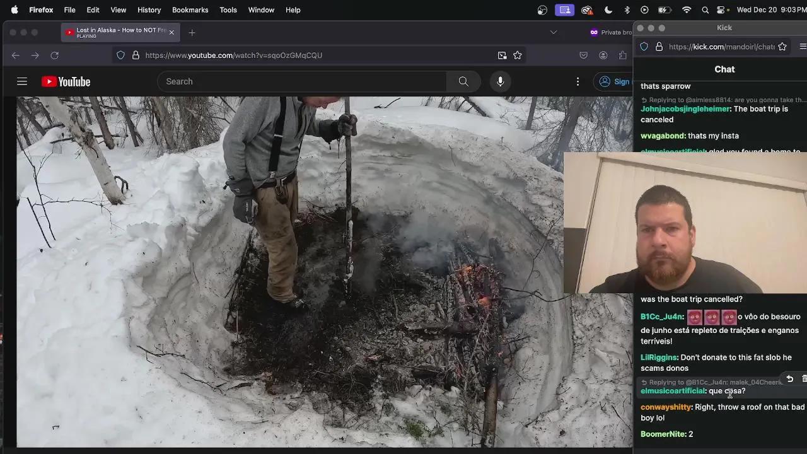Take a screenshot using the Firefox screenshot icon
Screen dimensions: 807x454
click(502, 55)
